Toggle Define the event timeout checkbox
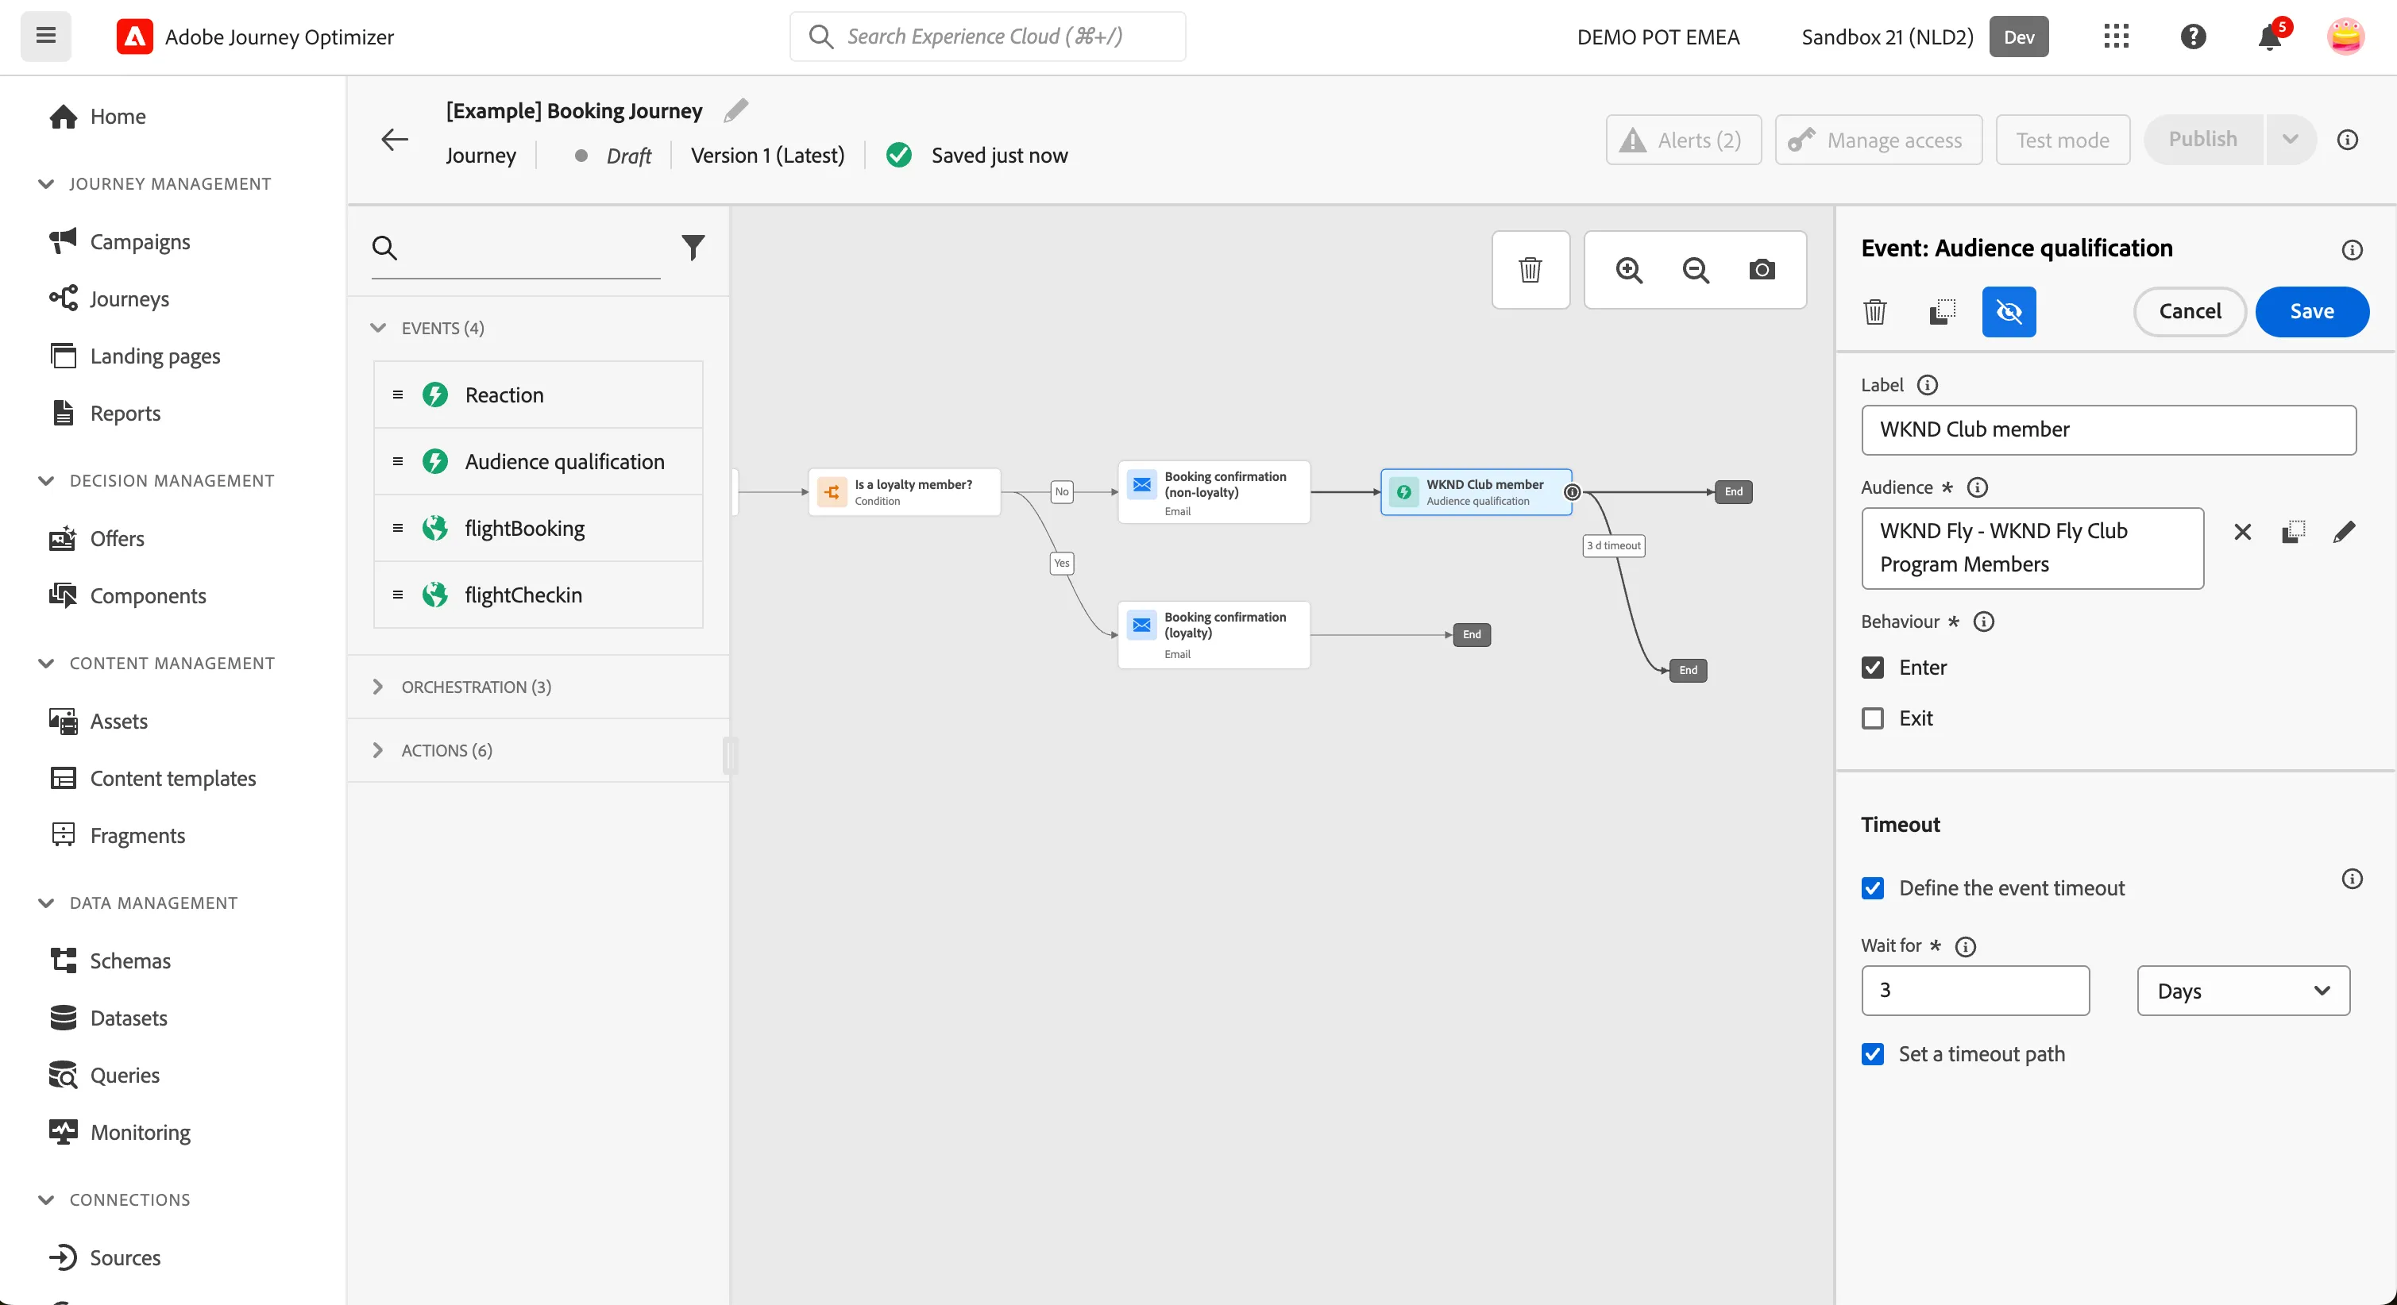 coord(1873,888)
